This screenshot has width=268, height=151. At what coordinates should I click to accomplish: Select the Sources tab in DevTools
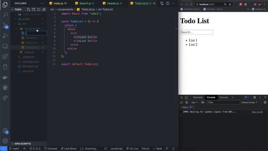point(224,97)
